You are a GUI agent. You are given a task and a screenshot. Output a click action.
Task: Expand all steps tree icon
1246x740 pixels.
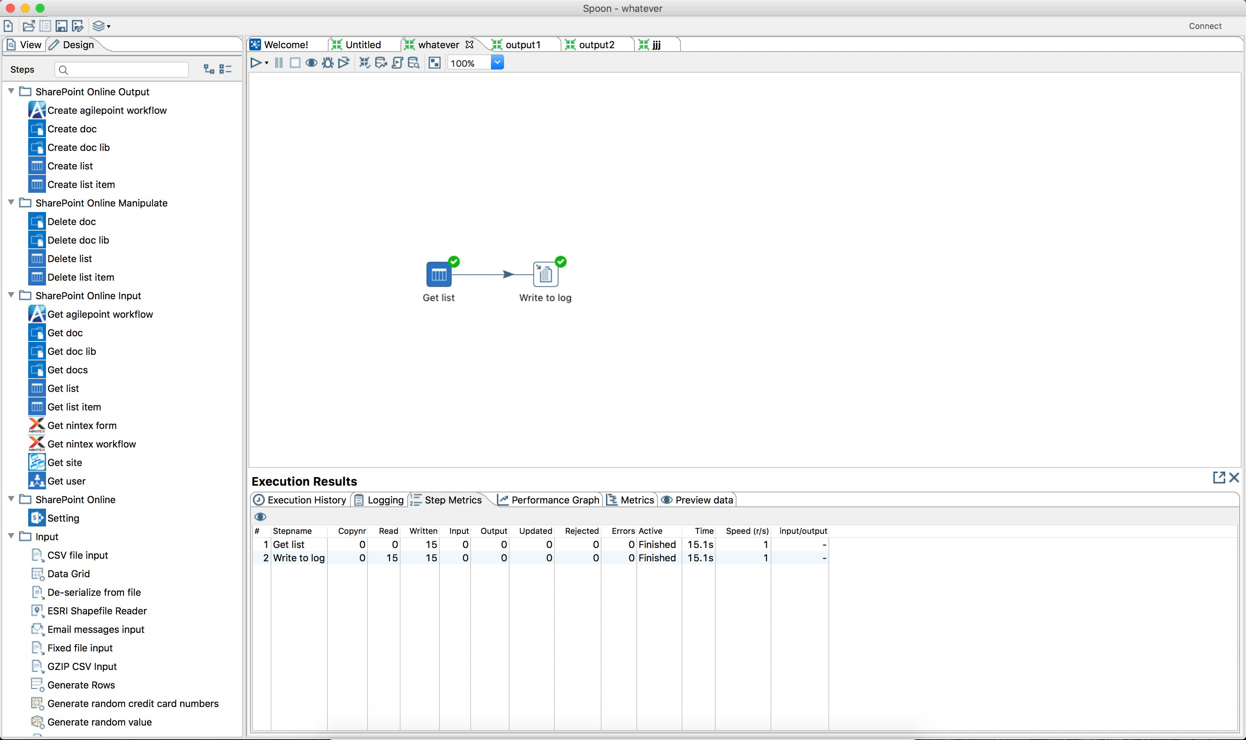click(209, 69)
